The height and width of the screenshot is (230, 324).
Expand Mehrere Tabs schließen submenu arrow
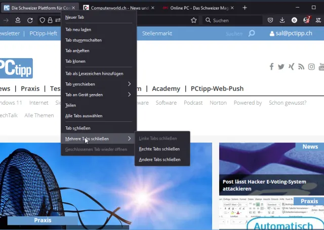pos(130,139)
